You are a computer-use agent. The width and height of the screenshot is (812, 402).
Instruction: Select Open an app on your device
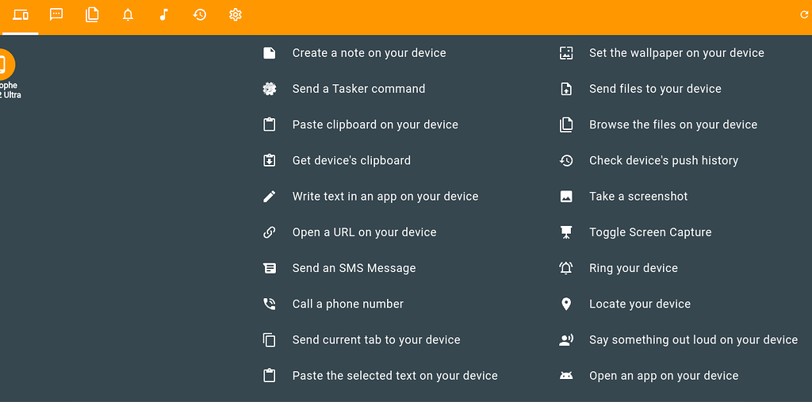pos(664,376)
